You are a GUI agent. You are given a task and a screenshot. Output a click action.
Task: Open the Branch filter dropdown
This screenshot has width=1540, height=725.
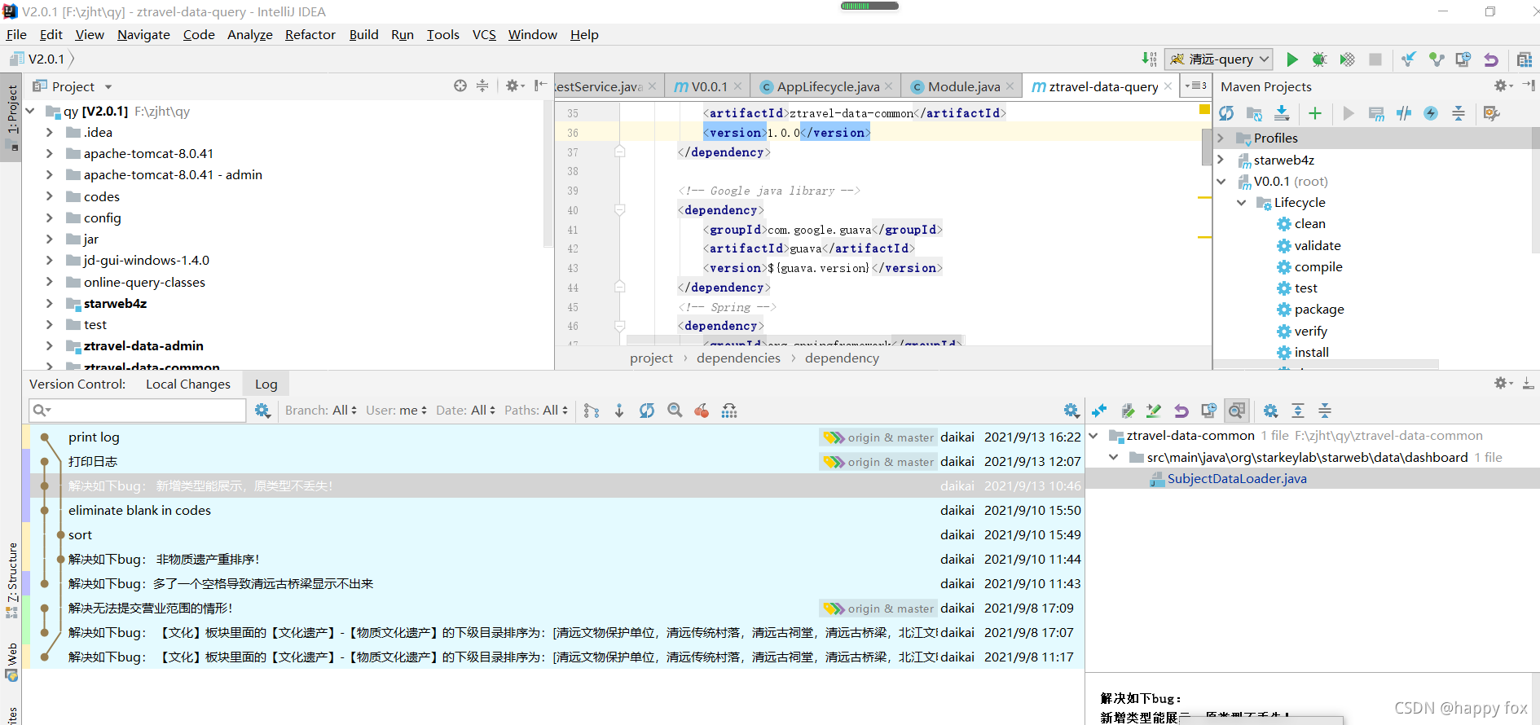tap(321, 411)
